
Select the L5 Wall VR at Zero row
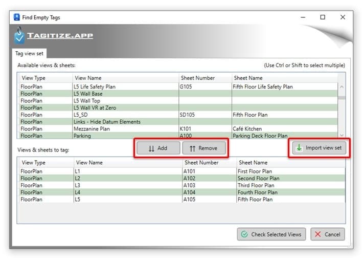[x=178, y=107]
